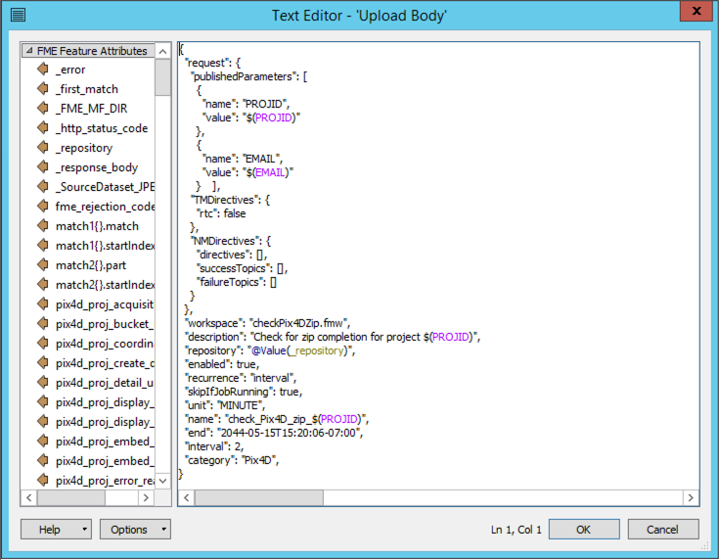Click the icon next to _response_body

point(43,167)
